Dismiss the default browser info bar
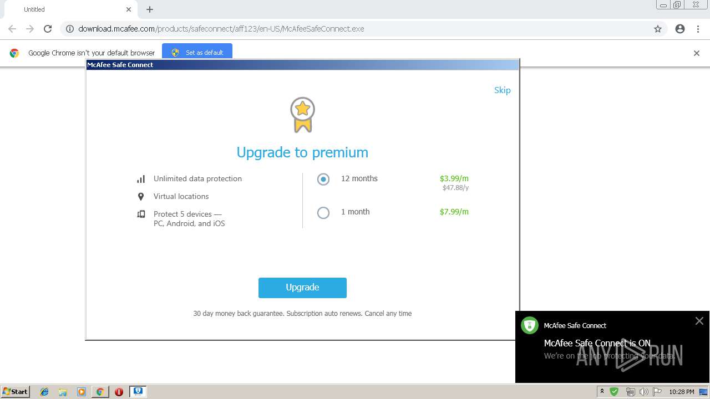 (696, 53)
